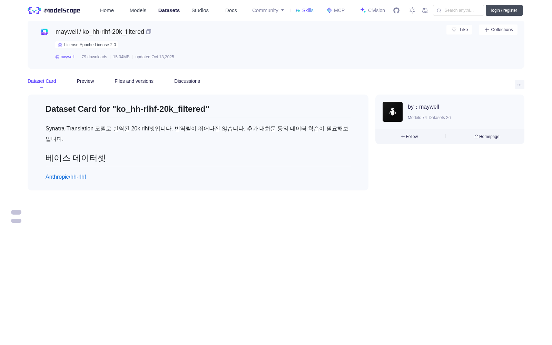Screen dimensions: 552x345
Task: Click the Apache License 2.0 tag
Action: pyautogui.click(x=87, y=45)
